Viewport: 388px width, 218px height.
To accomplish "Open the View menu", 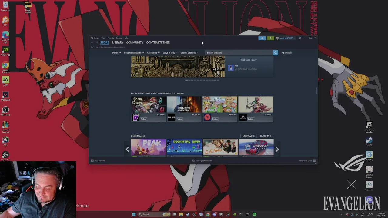I will [x=103, y=38].
